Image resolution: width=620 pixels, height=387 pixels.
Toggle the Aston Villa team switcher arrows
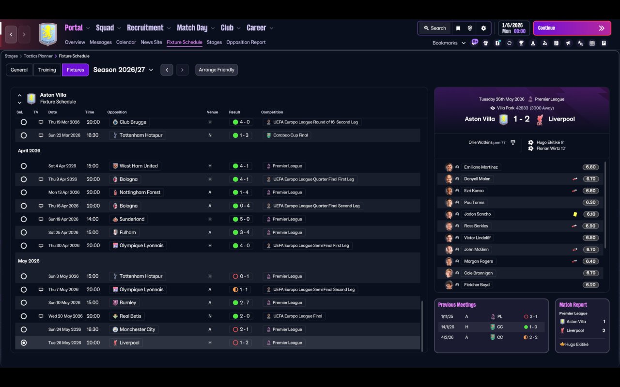coord(19,99)
